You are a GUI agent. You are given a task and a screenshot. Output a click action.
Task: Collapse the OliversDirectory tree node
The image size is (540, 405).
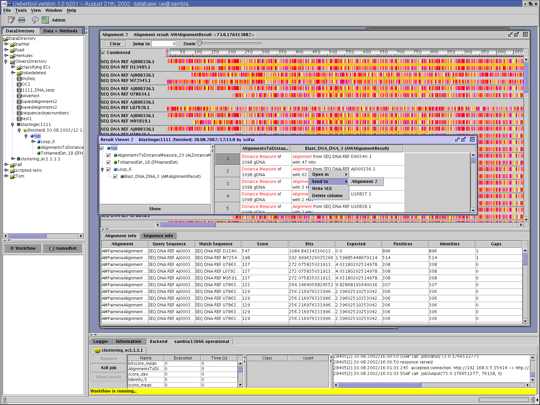point(6,61)
